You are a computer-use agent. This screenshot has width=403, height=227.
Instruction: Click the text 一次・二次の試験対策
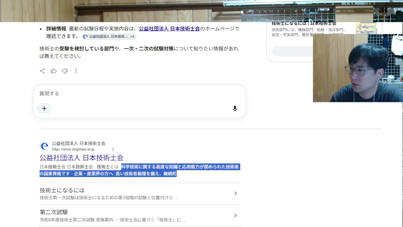149,49
